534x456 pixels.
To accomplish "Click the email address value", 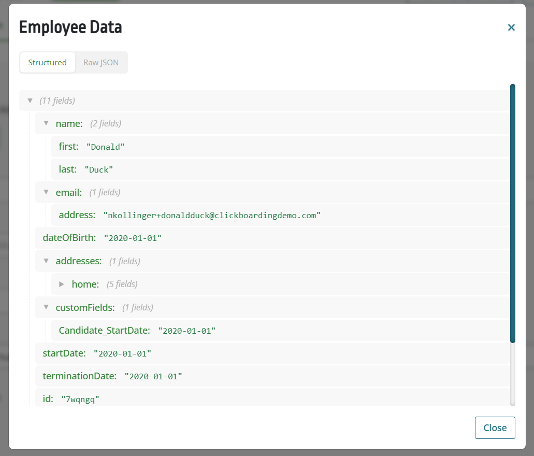I will tap(212, 216).
